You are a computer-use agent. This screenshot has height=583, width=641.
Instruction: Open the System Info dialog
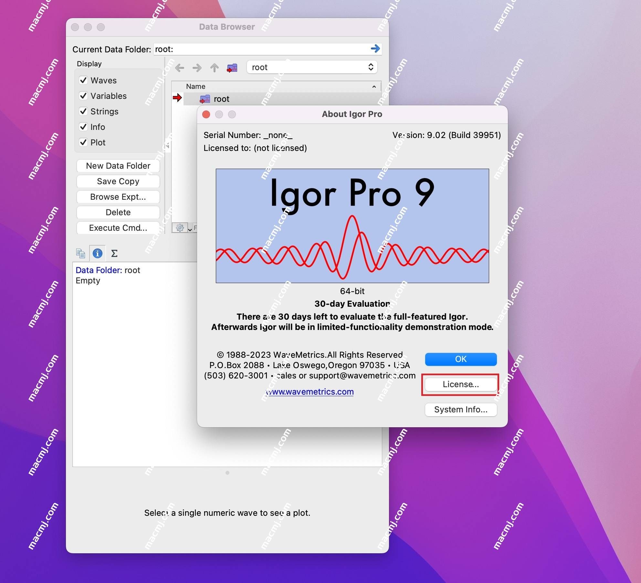pos(460,409)
